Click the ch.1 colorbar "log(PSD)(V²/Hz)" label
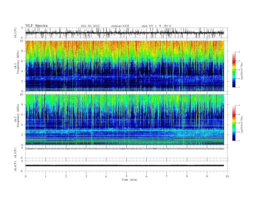This screenshot has width=256, height=198. (242, 71)
